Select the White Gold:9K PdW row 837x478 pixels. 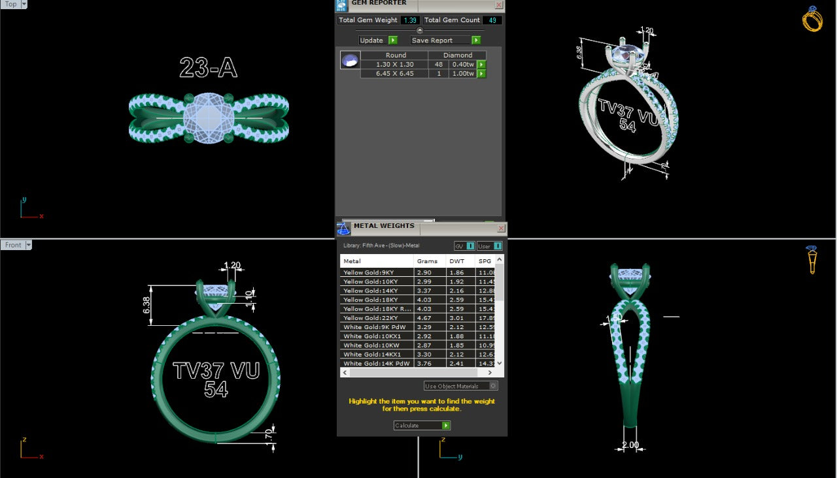418,327
